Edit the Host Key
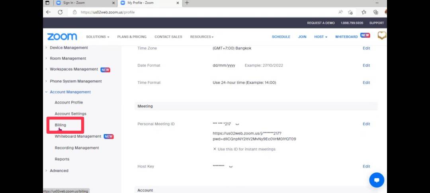The height and width of the screenshot is (193, 430). coord(366,166)
